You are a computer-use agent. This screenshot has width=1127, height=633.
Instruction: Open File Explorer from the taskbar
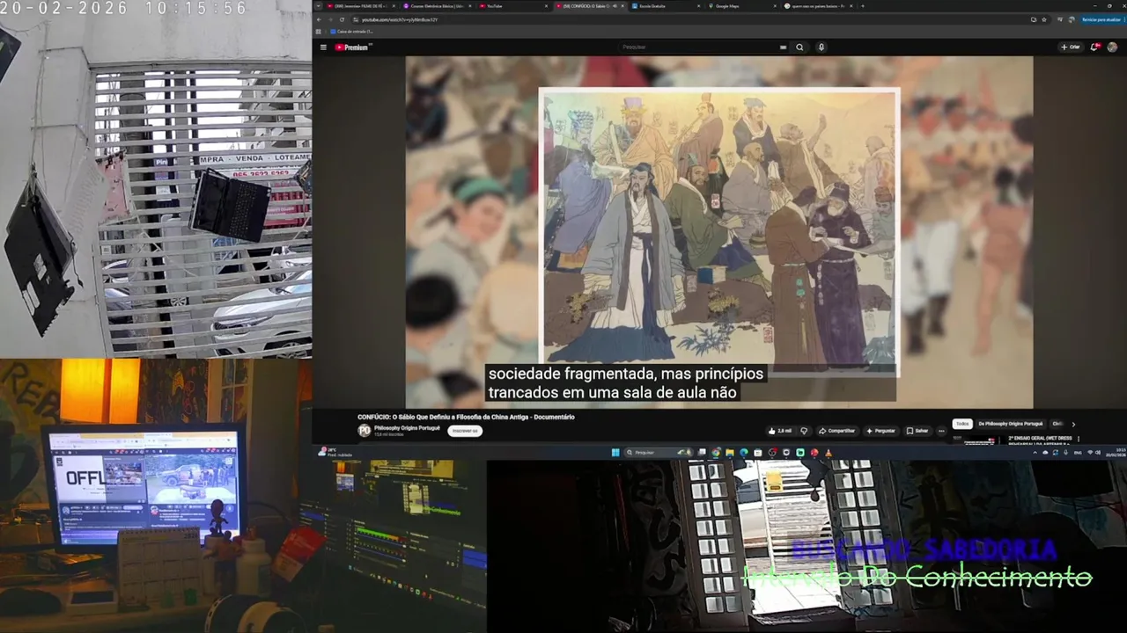pyautogui.click(x=729, y=453)
